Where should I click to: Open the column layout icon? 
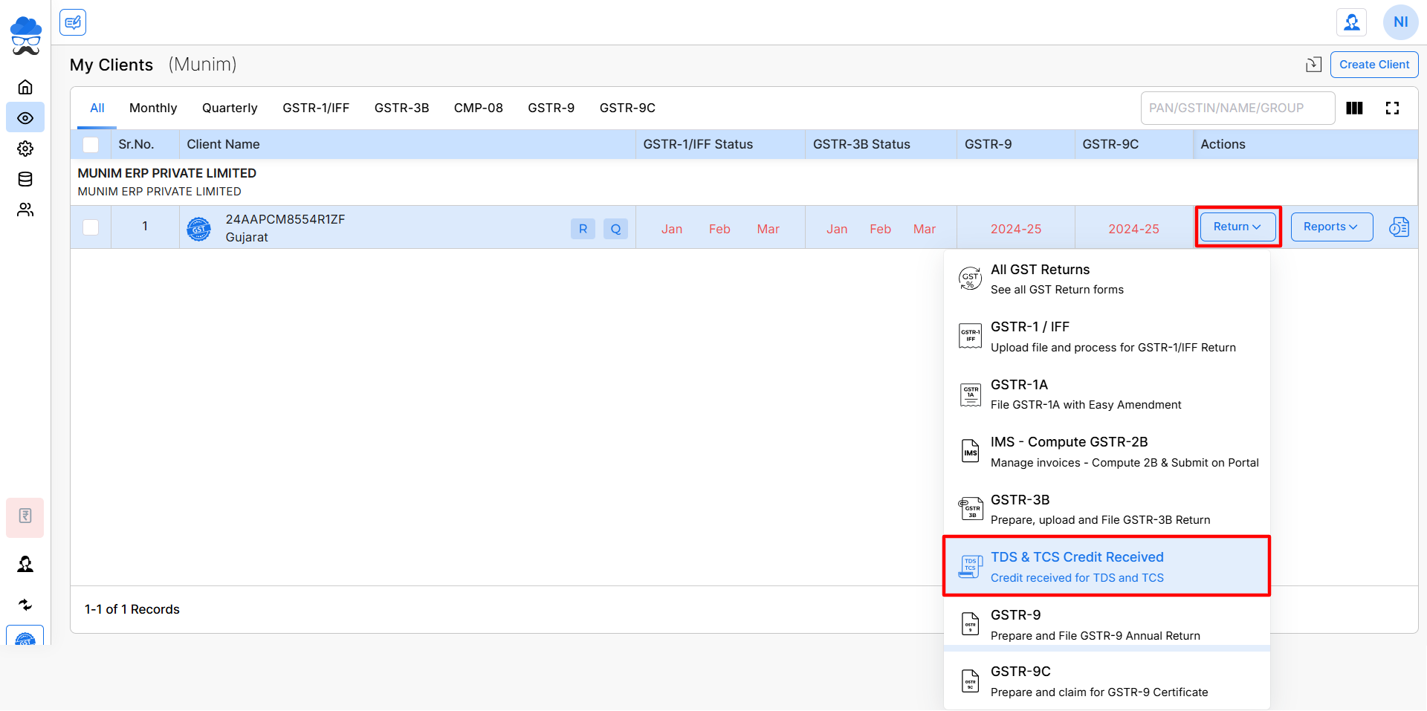[x=1354, y=108]
